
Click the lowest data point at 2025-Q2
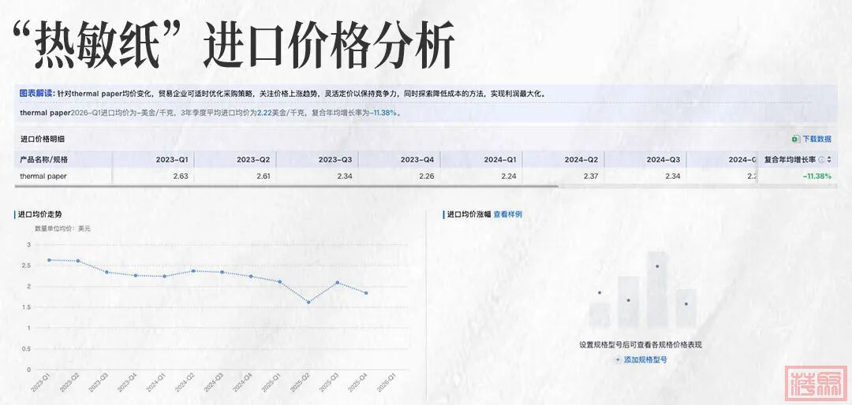click(x=308, y=302)
